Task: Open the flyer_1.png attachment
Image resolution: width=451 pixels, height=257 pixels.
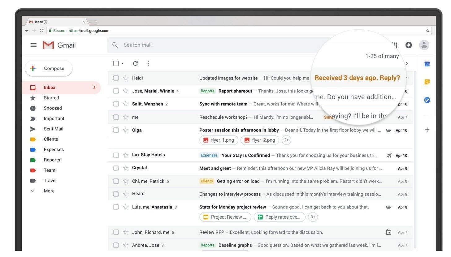Action: [x=219, y=140]
